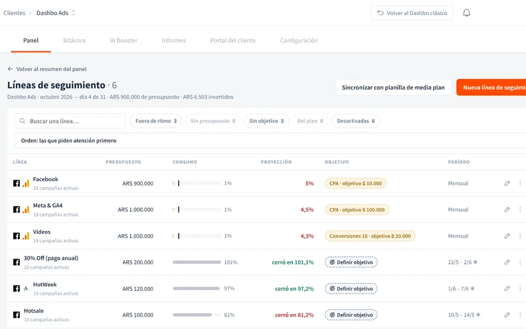
Task: Click the analytics bars icon in Videos row
Action: 26,236
